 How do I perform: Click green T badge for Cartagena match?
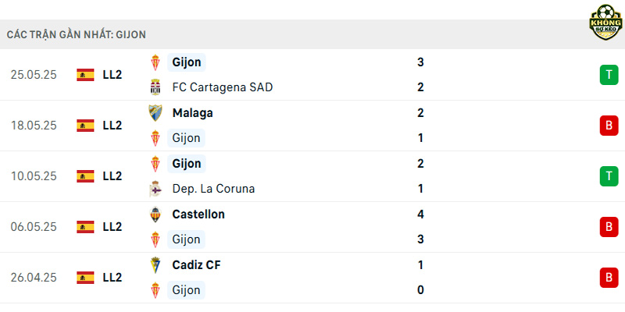click(609, 75)
